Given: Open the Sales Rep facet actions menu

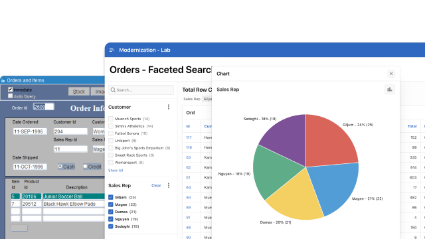Looking at the screenshot, I should 169,185.
